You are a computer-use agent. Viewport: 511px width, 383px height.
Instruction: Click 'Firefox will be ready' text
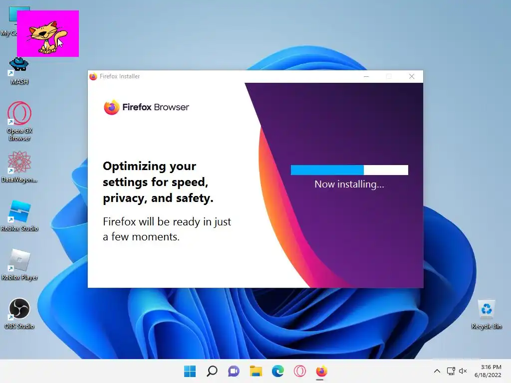coord(167,229)
